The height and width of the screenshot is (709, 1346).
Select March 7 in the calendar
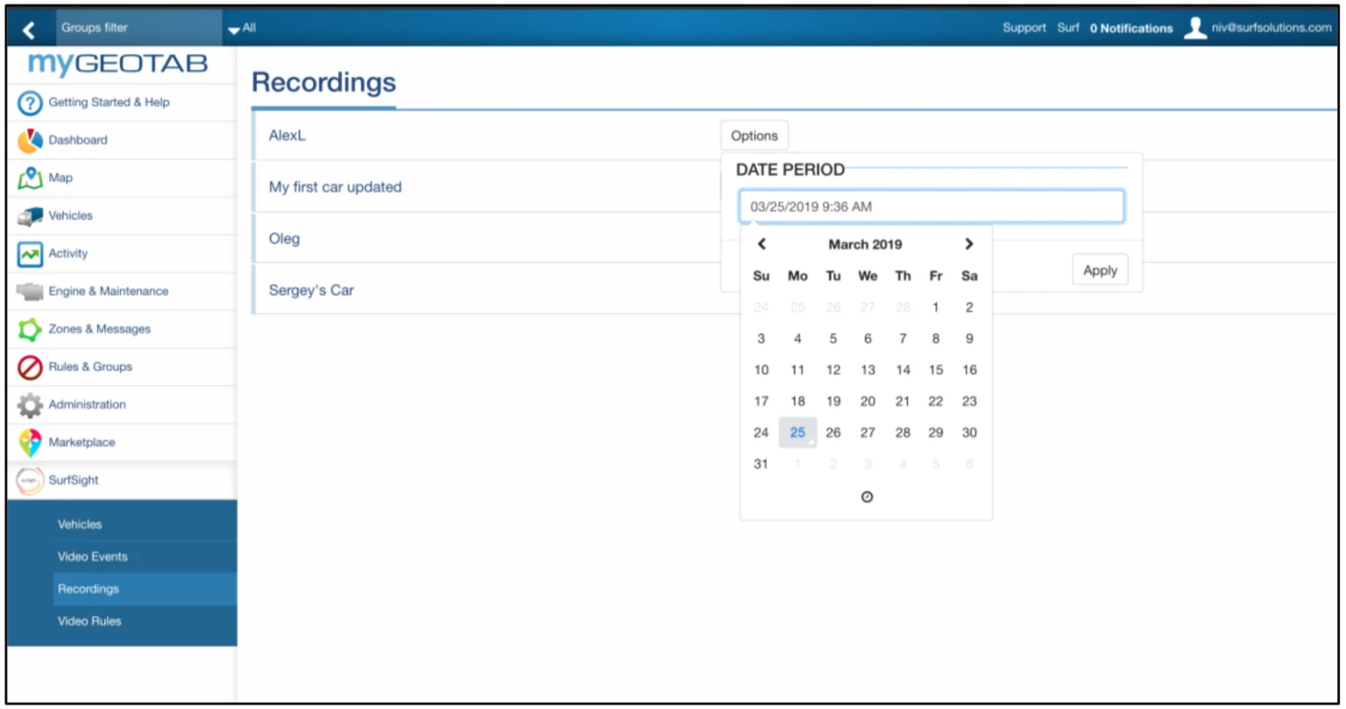tap(903, 339)
